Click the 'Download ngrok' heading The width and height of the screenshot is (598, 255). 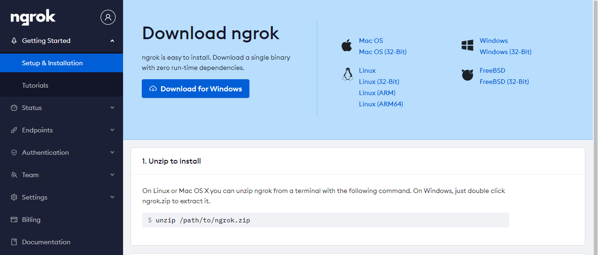tap(211, 33)
